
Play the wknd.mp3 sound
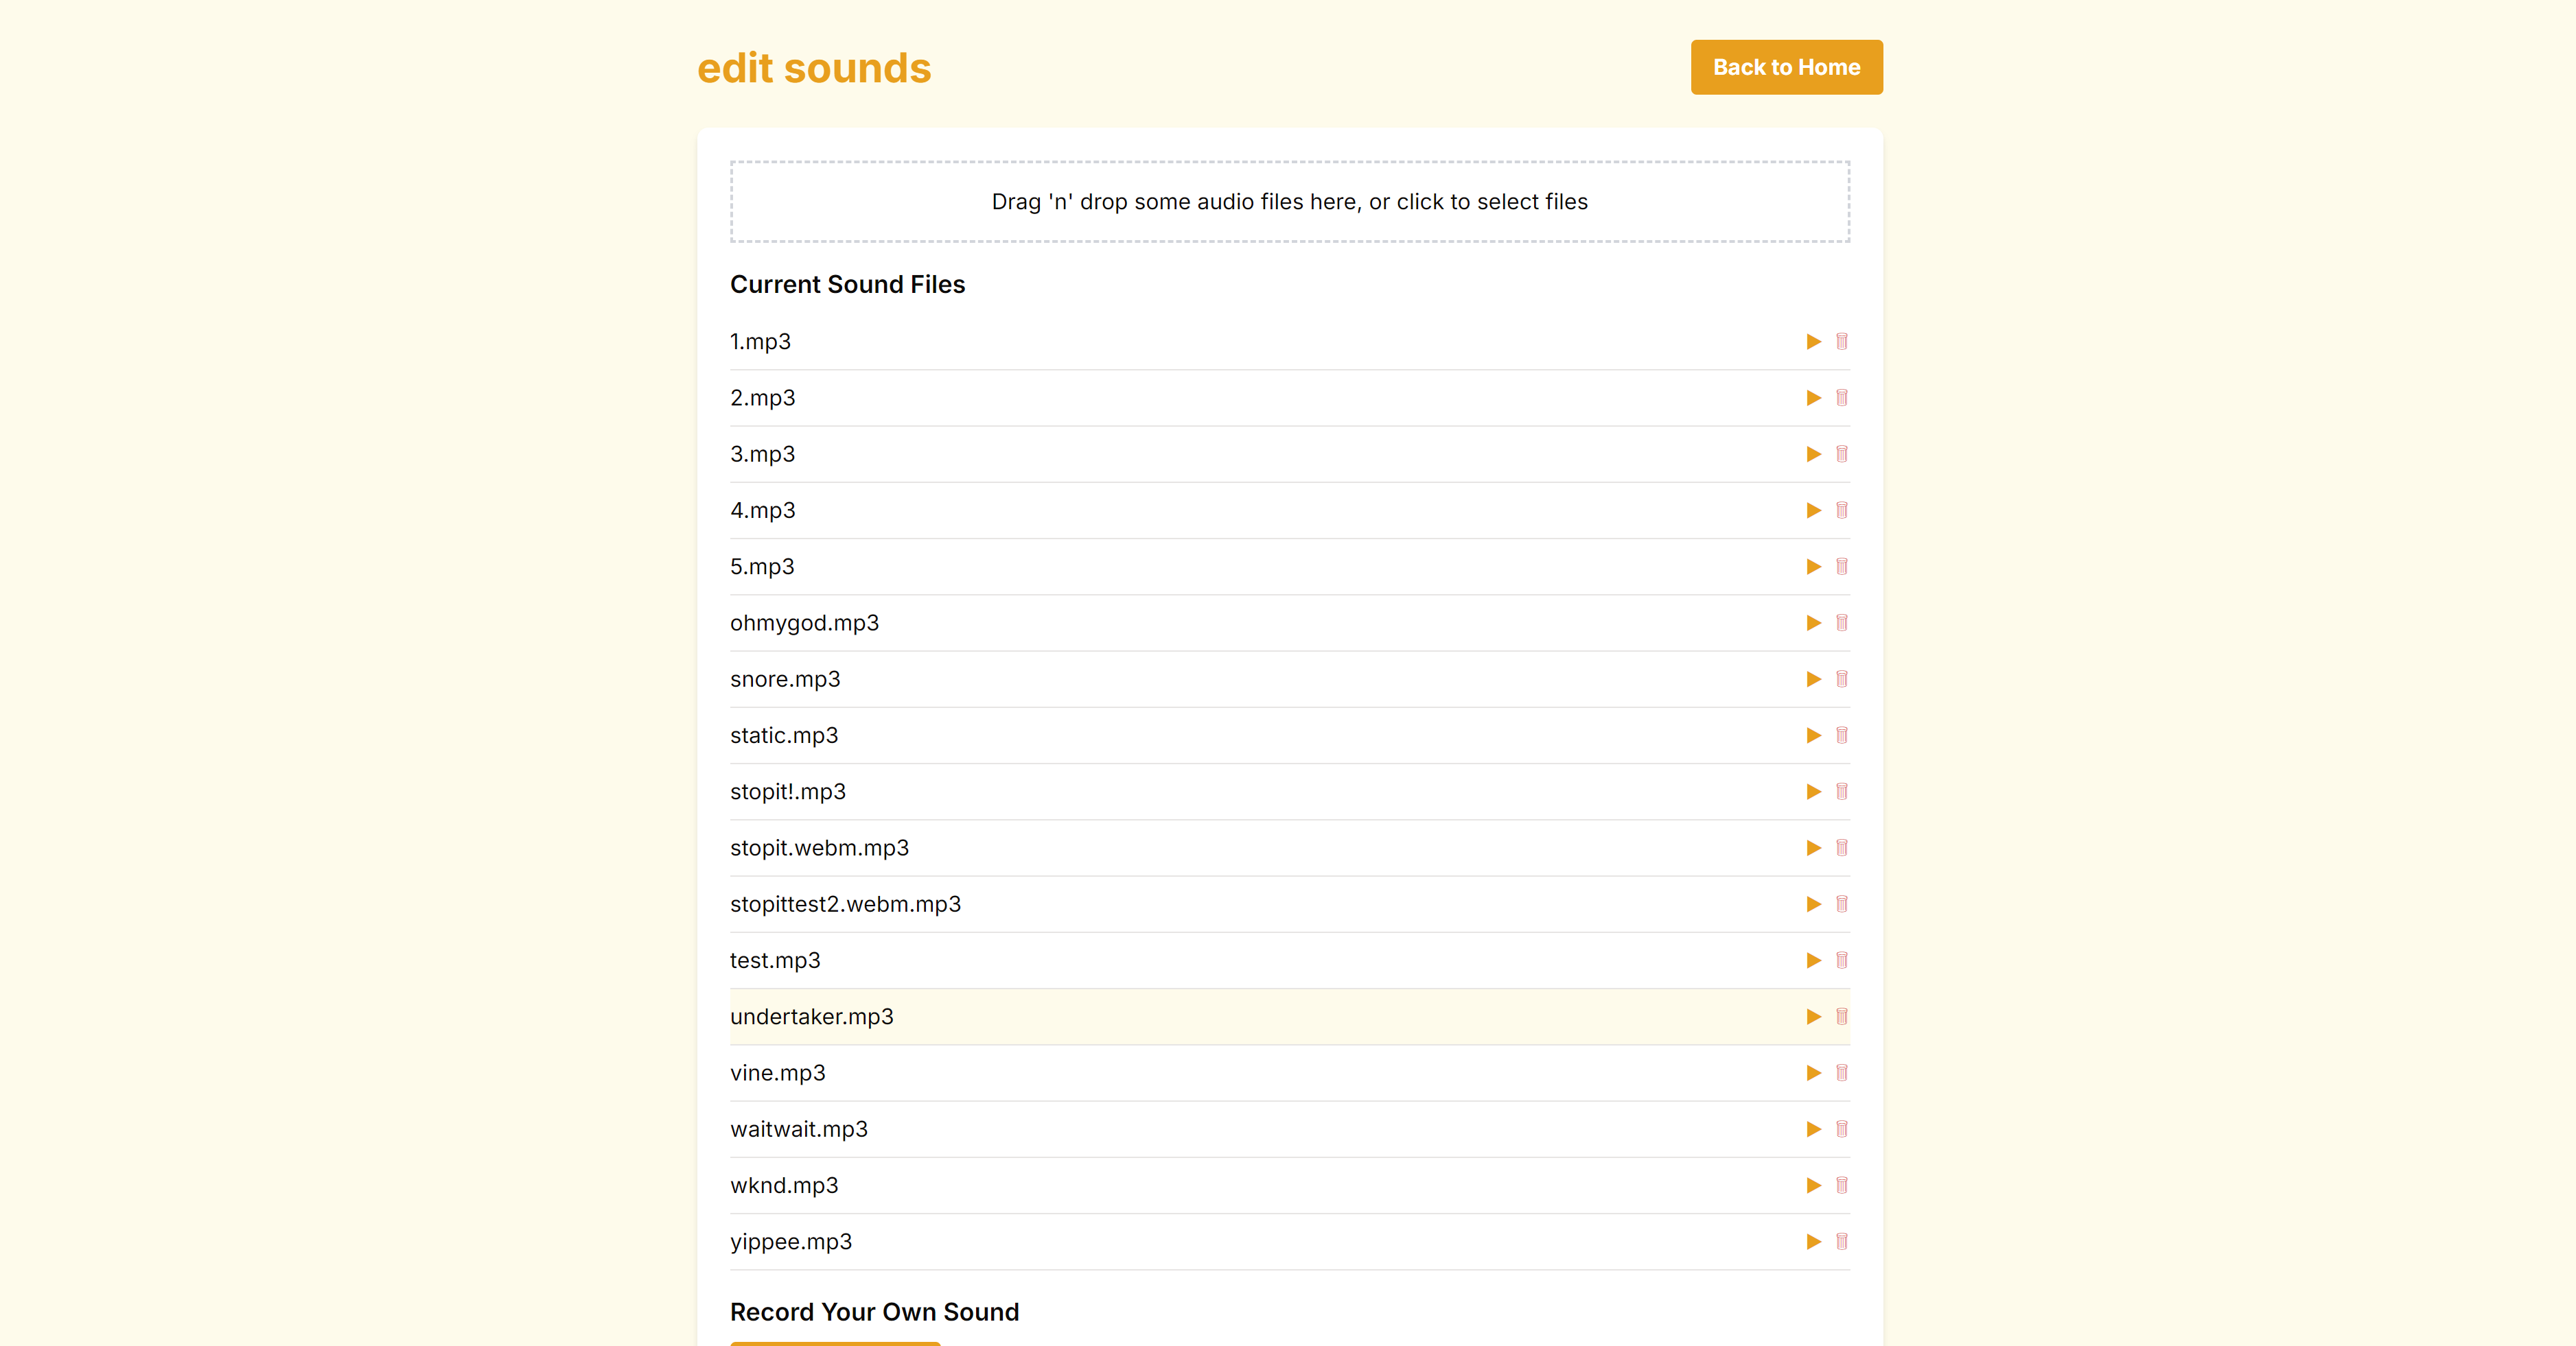tap(1813, 1186)
